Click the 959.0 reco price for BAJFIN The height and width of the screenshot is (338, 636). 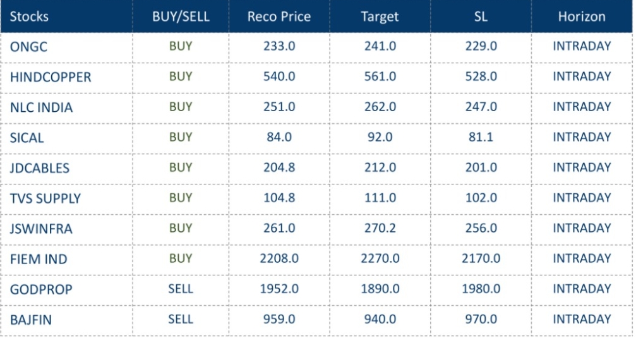[279, 319]
